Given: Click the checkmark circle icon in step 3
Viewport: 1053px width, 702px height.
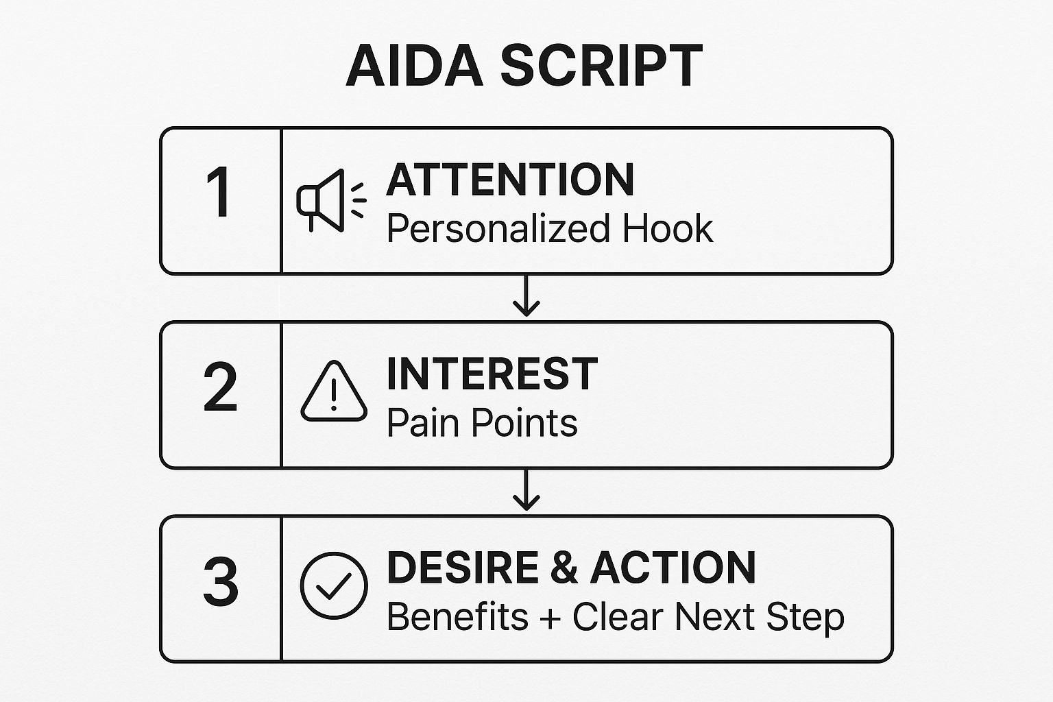Looking at the screenshot, I should coord(334,585).
